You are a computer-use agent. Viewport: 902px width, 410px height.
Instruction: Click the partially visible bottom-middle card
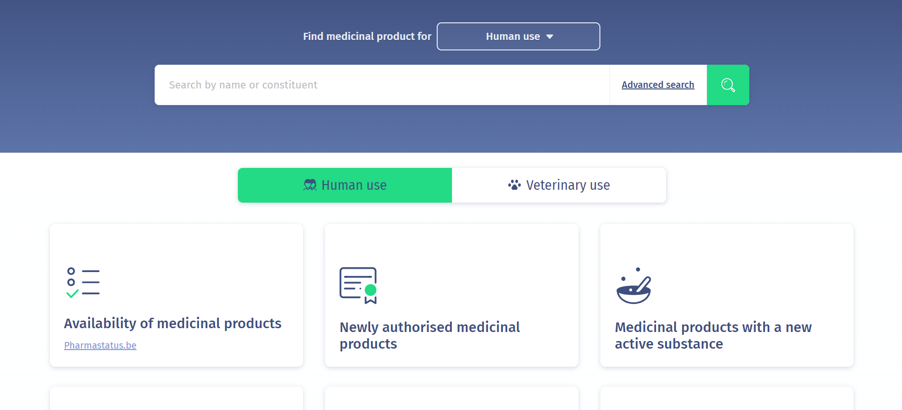[x=451, y=399]
